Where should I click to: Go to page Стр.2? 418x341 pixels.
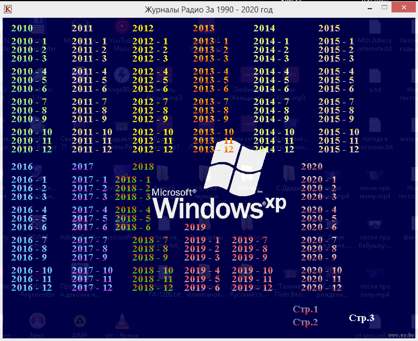tap(305, 322)
